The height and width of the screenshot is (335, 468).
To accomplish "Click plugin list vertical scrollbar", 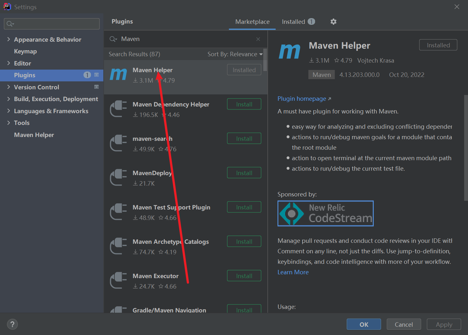I will [x=265, y=60].
